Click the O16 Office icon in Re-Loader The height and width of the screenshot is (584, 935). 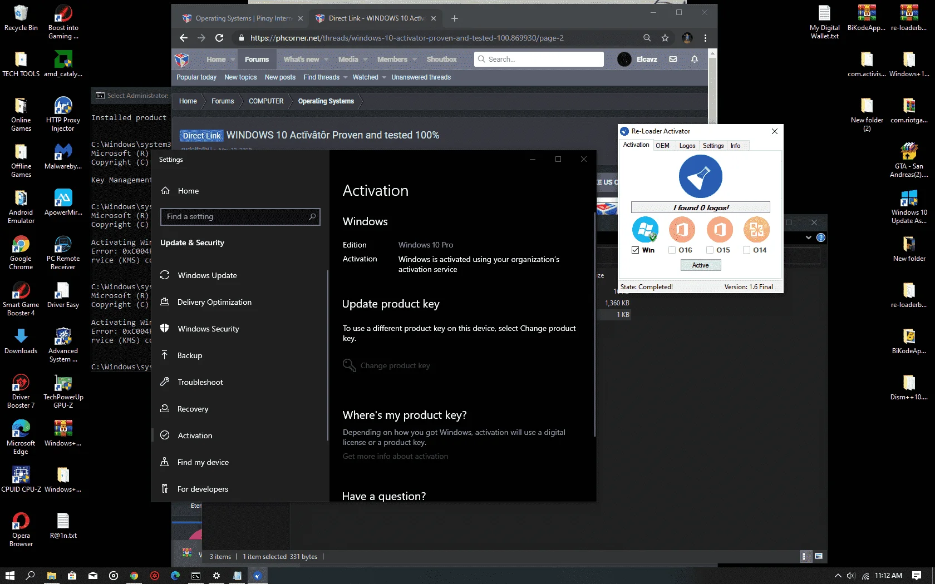coord(682,229)
